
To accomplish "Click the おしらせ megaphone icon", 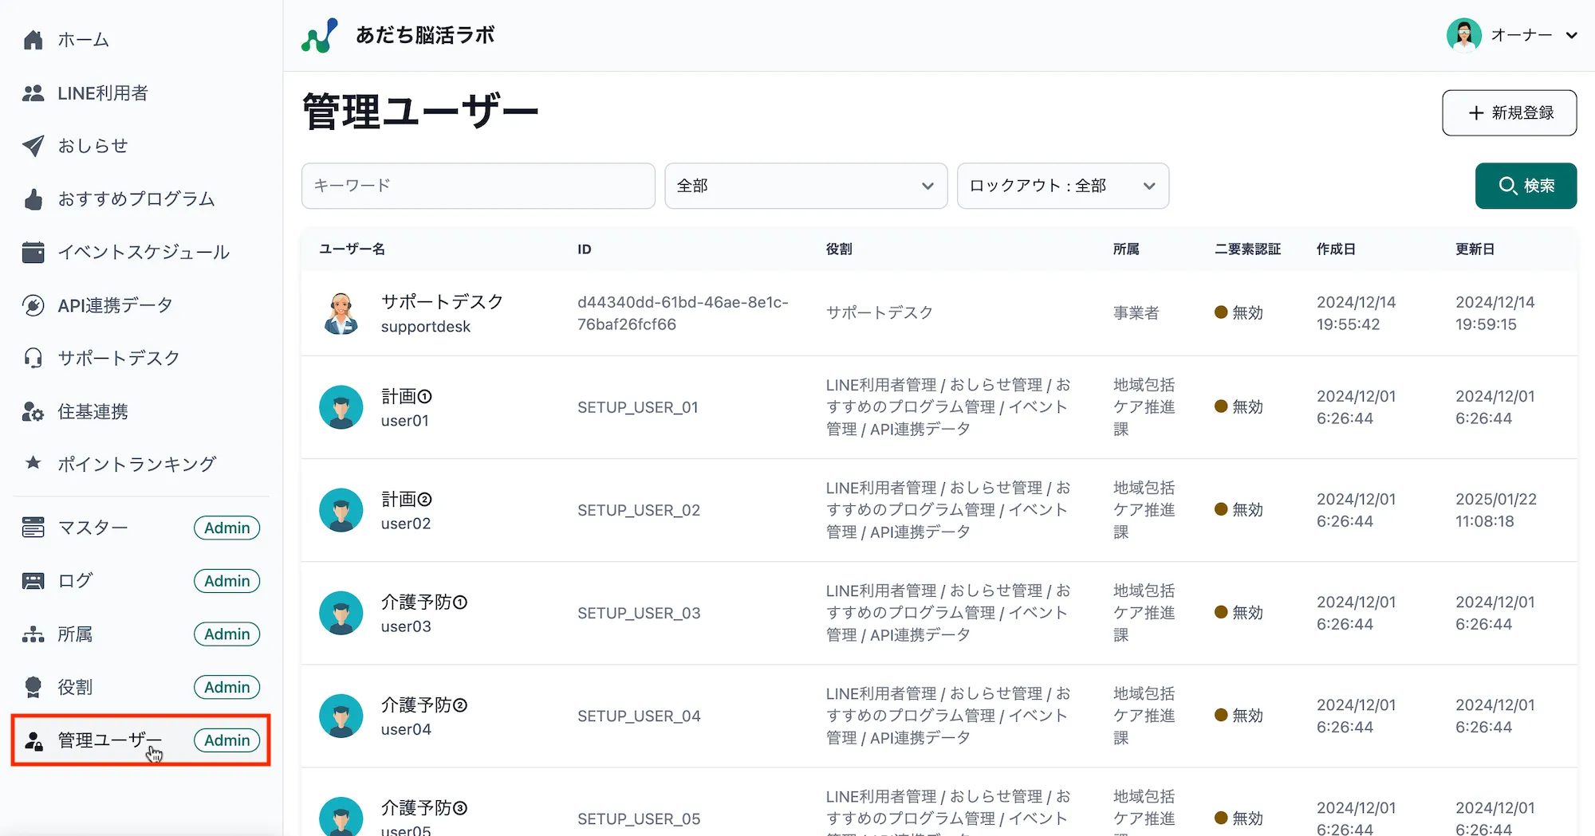I will pyautogui.click(x=33, y=146).
